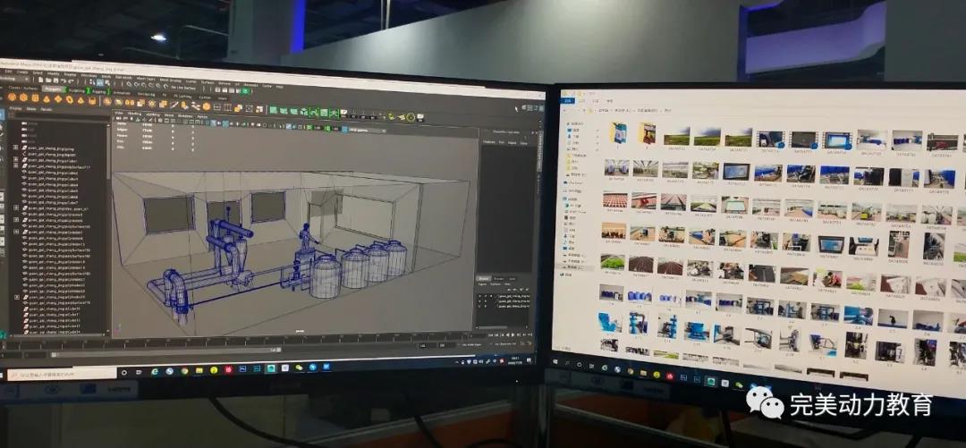The width and height of the screenshot is (966, 448).
Task: Open the Outliner's Show menu
Action: coord(31,109)
